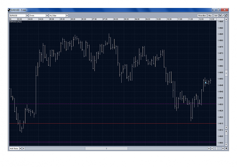Click vertical scrollbar up arrow
This screenshot has width=237, height=167.
tap(226, 19)
